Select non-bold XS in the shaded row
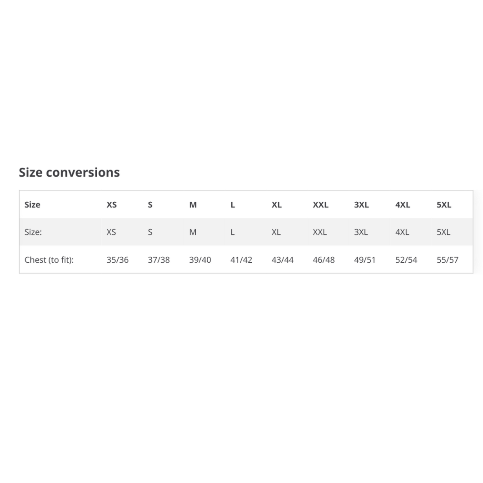The image size is (483, 483). pyautogui.click(x=111, y=232)
